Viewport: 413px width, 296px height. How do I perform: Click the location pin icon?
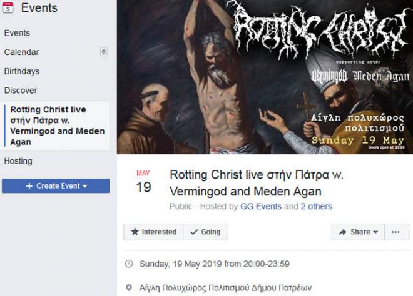129,288
